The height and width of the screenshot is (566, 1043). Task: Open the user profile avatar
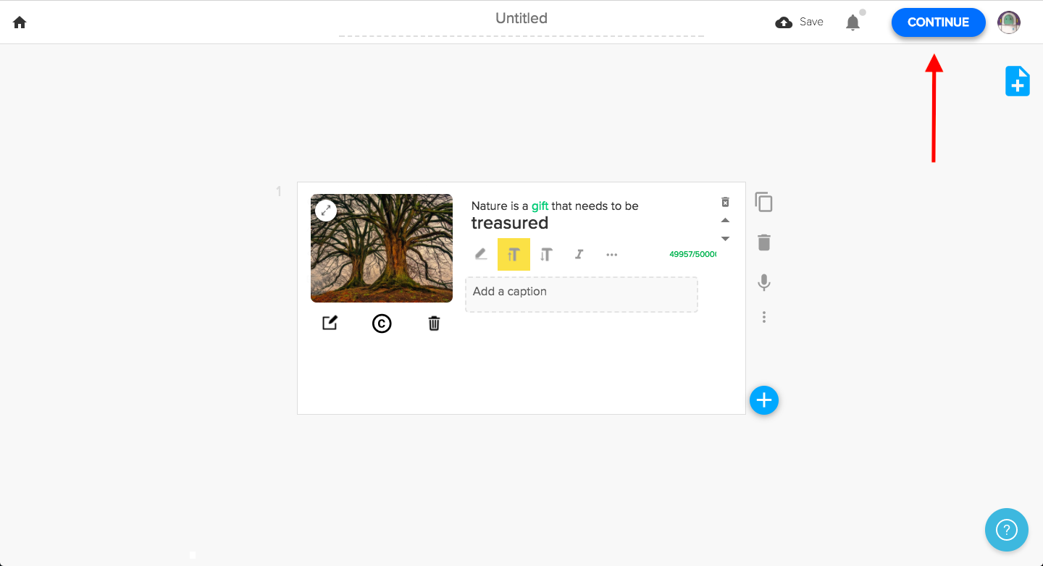point(1009,22)
